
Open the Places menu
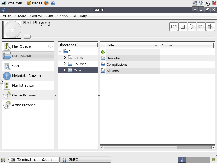pos(34,3)
